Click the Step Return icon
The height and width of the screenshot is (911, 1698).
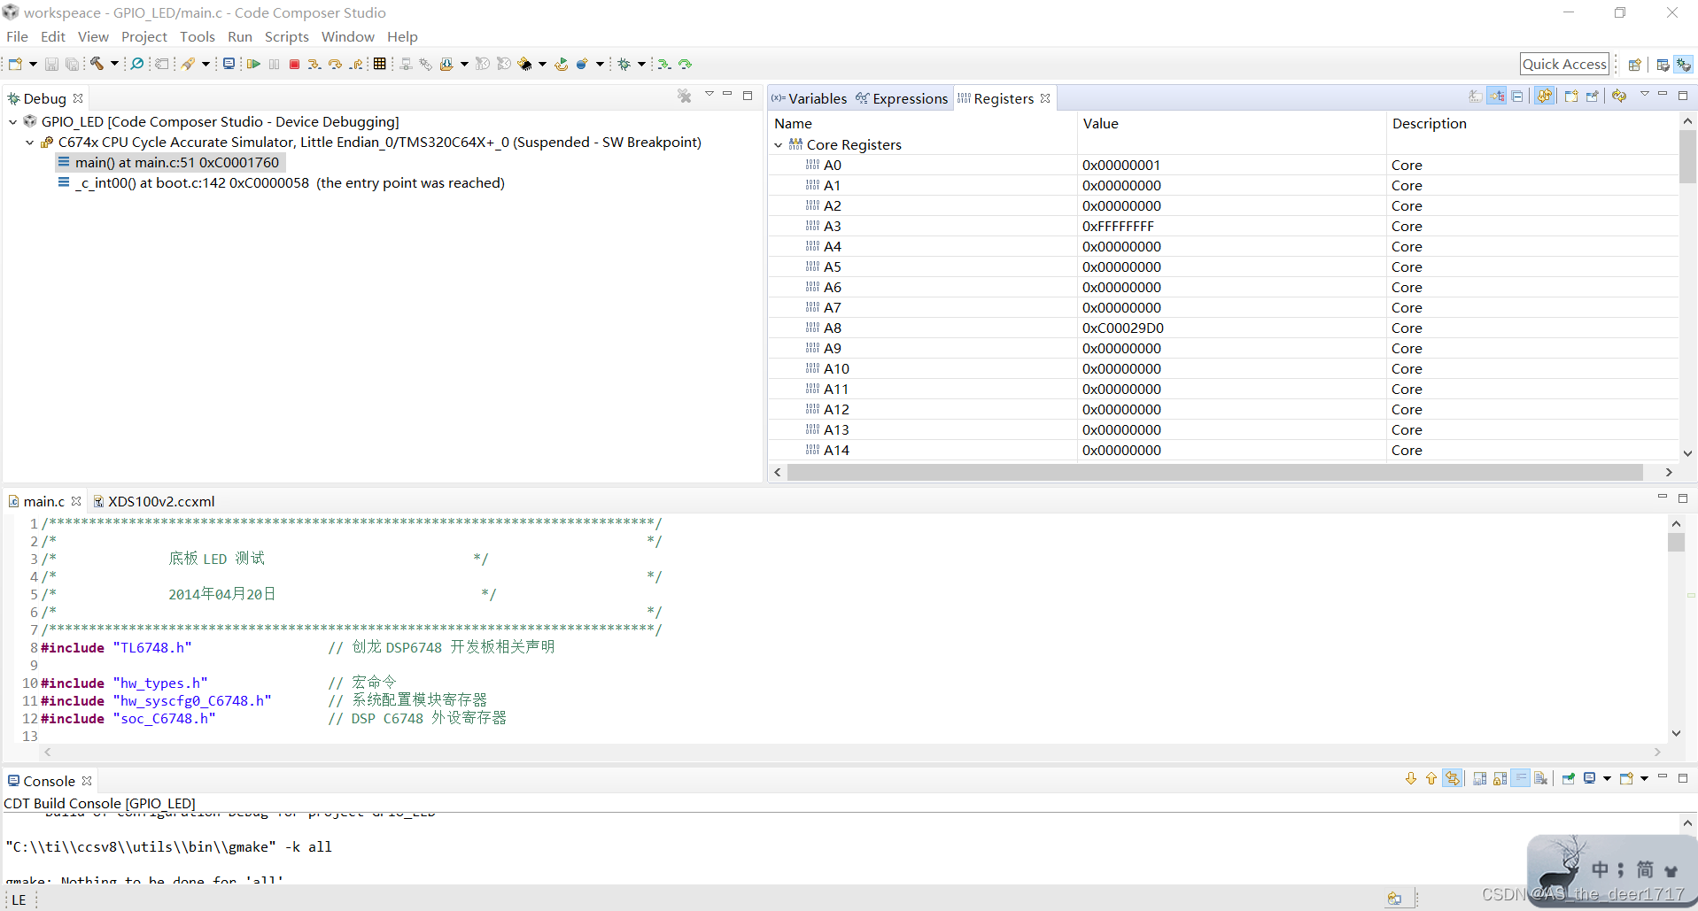tap(356, 64)
